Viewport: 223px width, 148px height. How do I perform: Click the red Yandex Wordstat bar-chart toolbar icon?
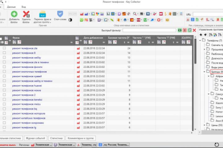[x=82, y=14]
